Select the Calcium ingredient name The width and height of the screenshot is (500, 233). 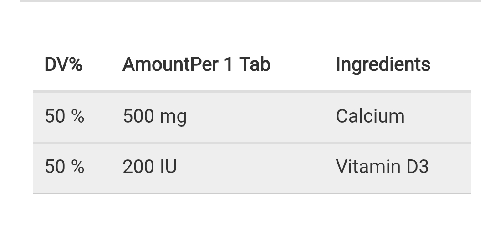point(370,116)
